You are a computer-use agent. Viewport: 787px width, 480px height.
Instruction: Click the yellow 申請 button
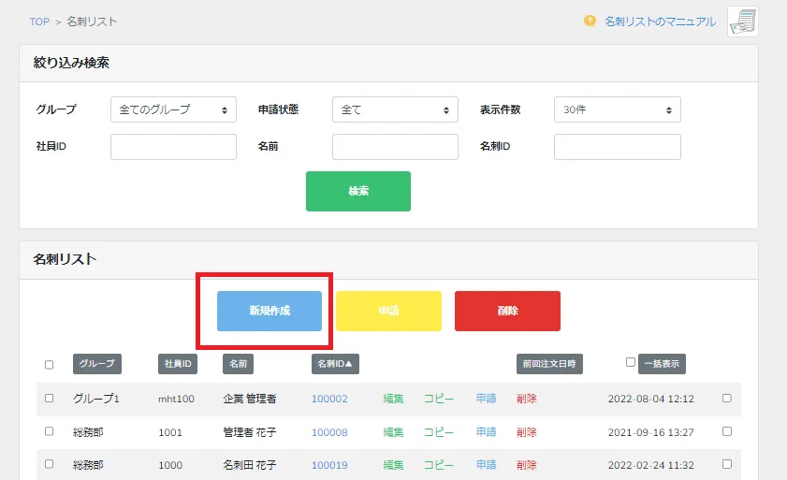click(388, 311)
